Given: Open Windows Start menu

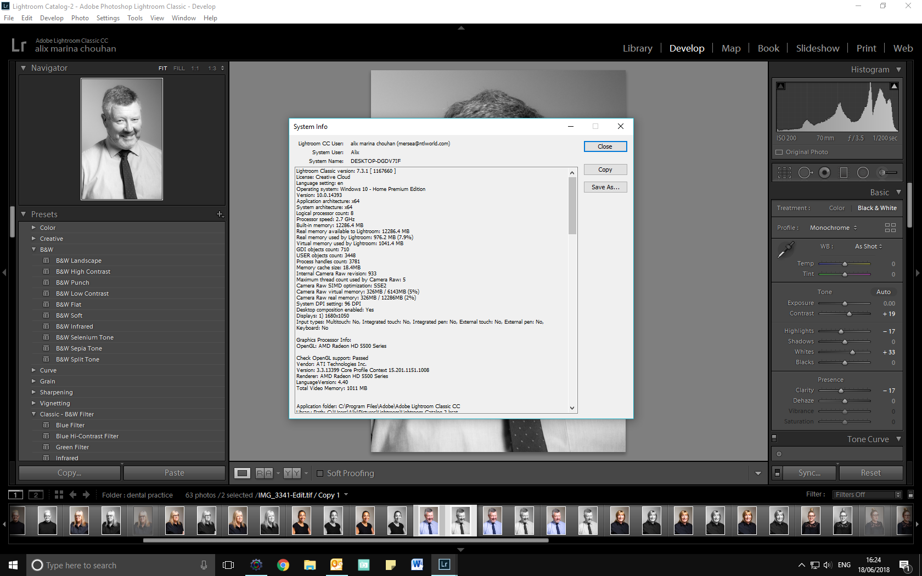Looking at the screenshot, I should click(13, 565).
